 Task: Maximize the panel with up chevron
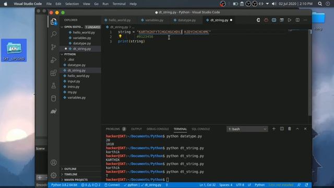pos(297,129)
